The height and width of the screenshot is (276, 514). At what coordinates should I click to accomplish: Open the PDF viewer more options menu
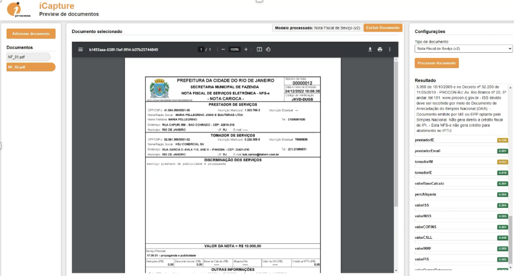[390, 50]
